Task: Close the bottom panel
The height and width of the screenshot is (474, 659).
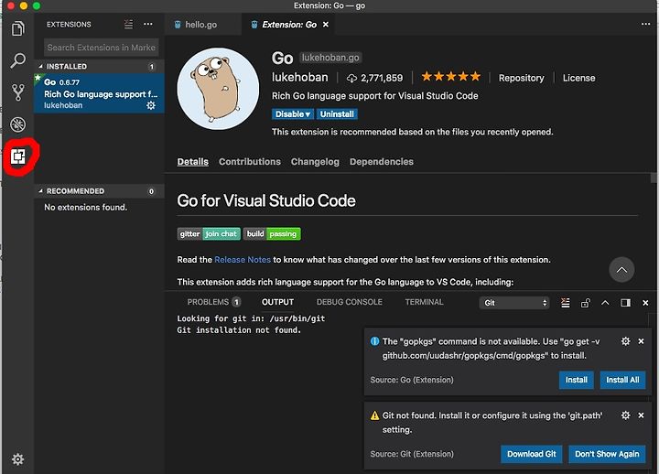Action: point(645,303)
